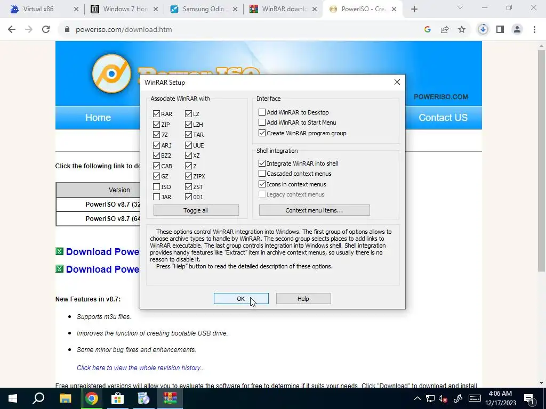The image size is (546, 409).
Task: Open the Home menu on PowerISO site
Action: coord(98,118)
